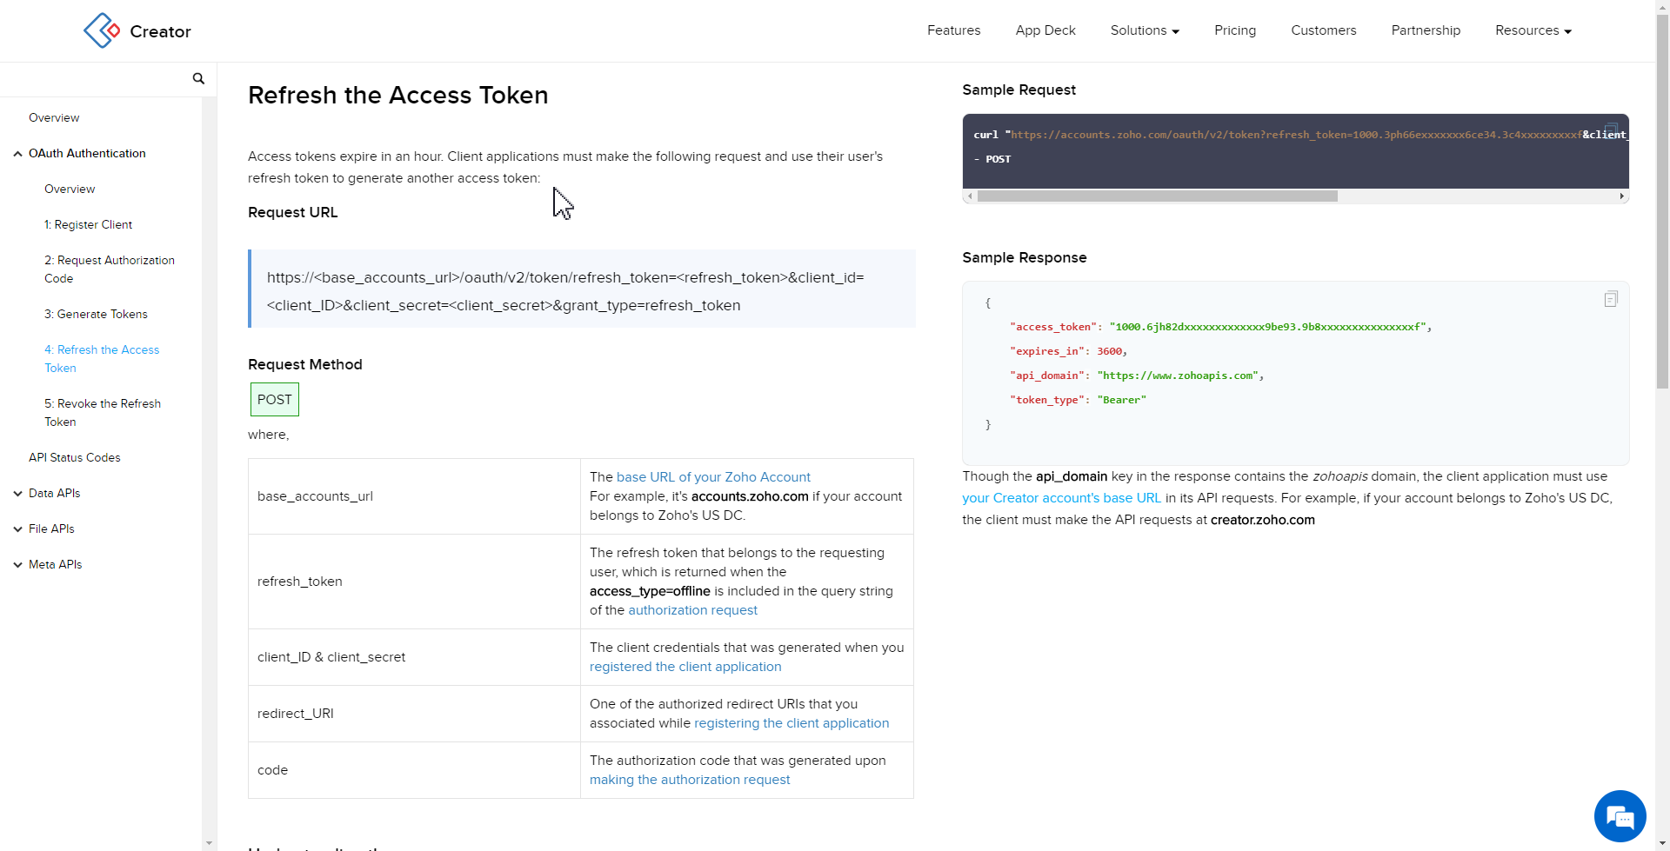Click the Zoho Creator logo
This screenshot has height=851, width=1670.
[x=137, y=30]
